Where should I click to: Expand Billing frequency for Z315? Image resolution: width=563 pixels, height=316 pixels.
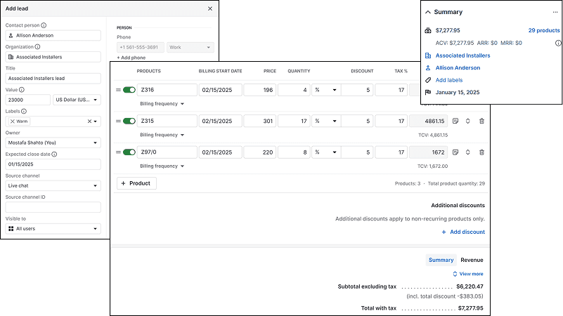coord(162,135)
